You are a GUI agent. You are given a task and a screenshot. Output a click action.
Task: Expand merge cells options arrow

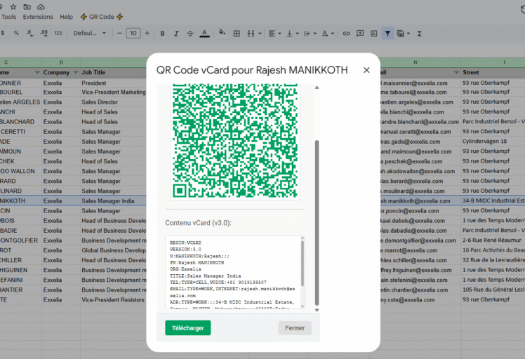point(260,34)
